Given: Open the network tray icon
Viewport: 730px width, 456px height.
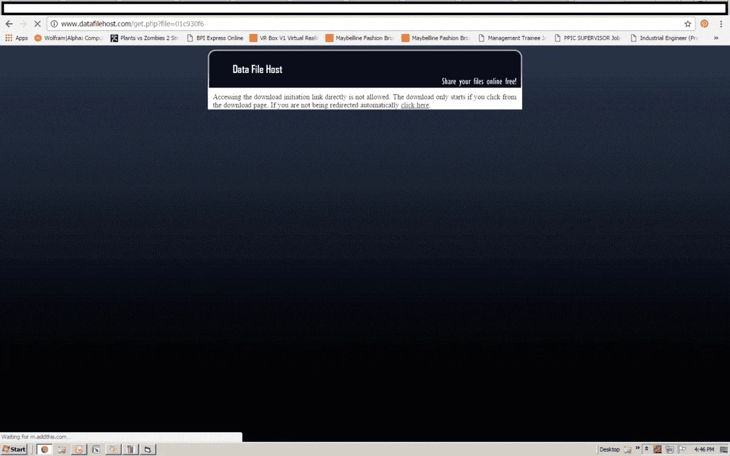Looking at the screenshot, I should pyautogui.click(x=669, y=449).
